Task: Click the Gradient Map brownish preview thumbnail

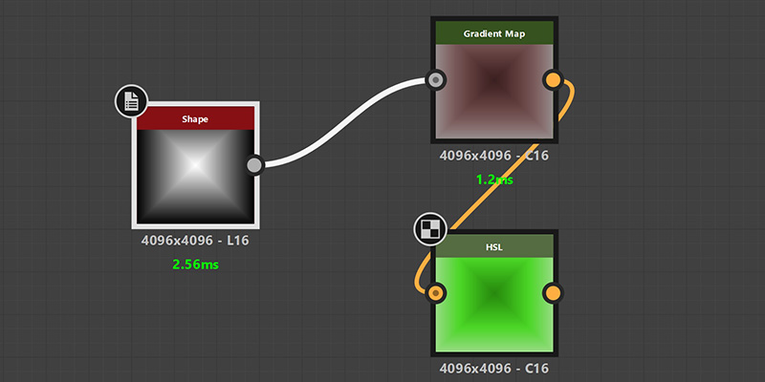Action: (x=493, y=91)
